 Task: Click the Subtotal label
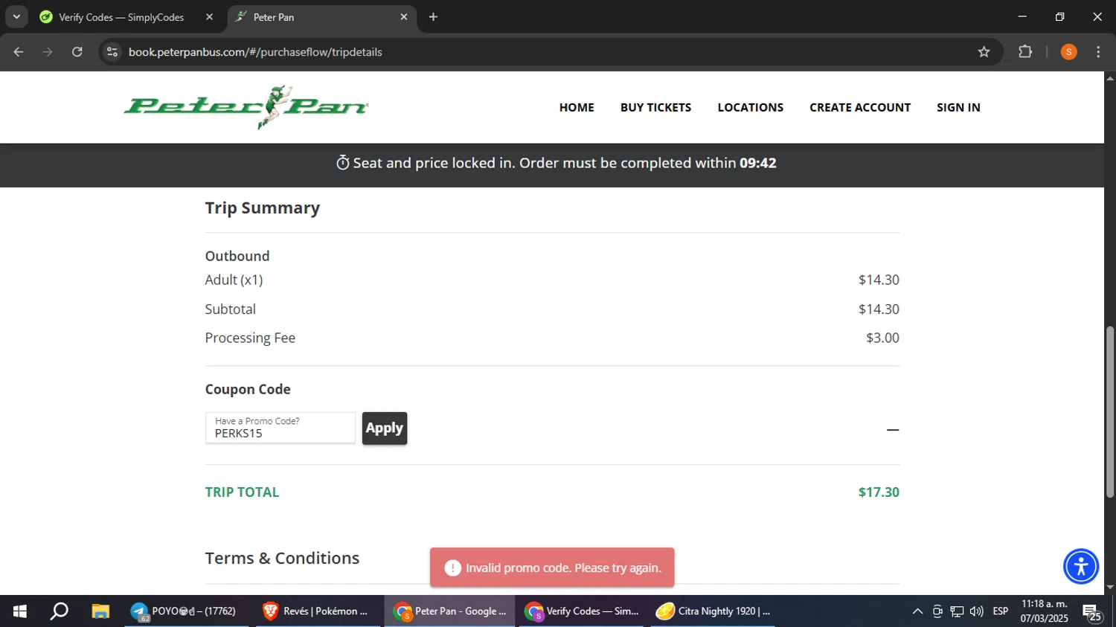230,309
